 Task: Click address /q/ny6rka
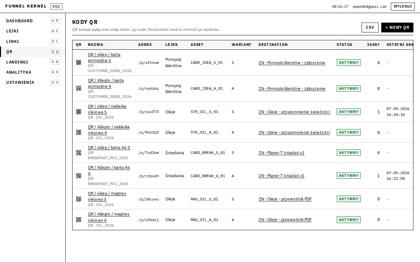pos(148,88)
